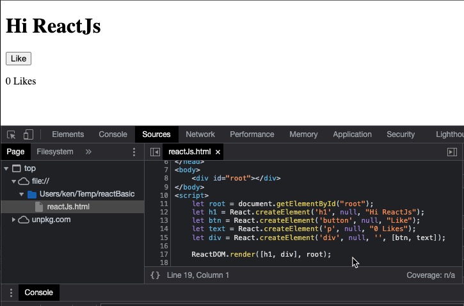
Task: Click the Line 19, Column 1 status
Action: [198, 275]
